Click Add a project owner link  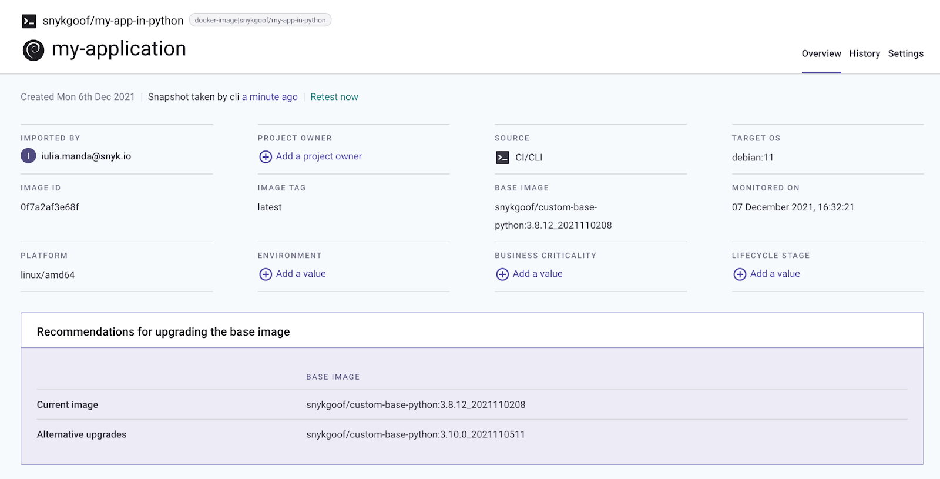319,156
